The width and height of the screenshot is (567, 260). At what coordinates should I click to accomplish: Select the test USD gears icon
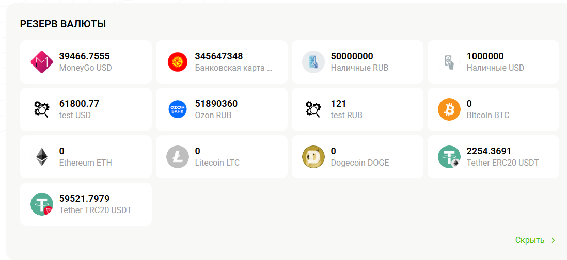[42, 109]
